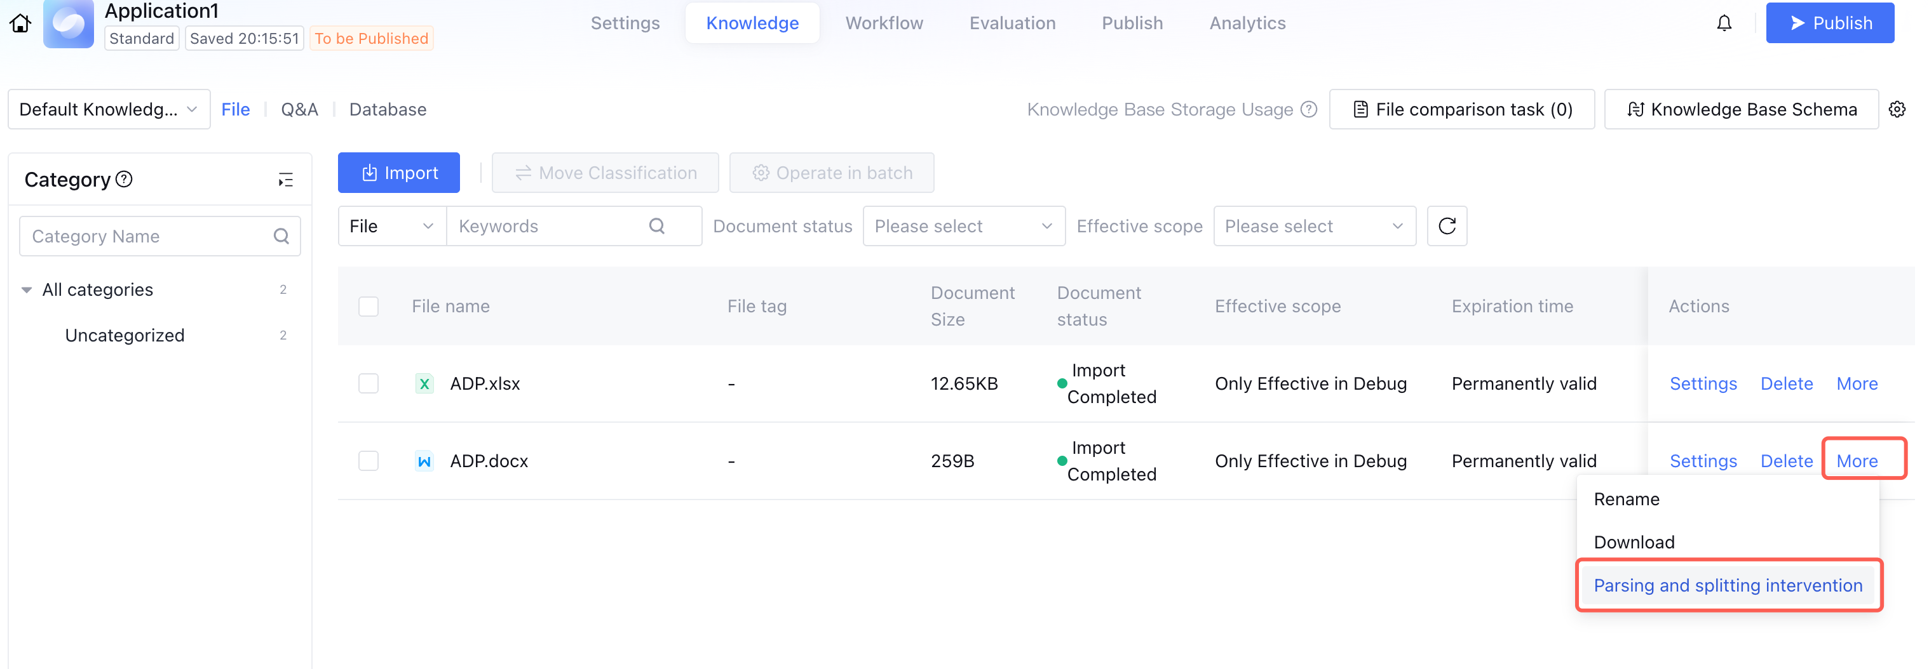Open knowledge base settings gear

(1897, 109)
